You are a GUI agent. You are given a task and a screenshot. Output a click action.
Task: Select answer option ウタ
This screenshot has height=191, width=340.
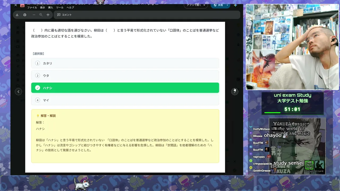click(125, 76)
